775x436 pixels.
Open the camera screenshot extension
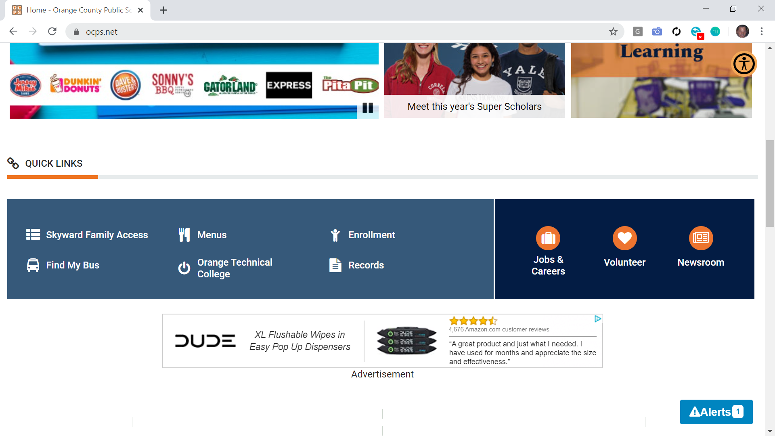(x=657, y=31)
